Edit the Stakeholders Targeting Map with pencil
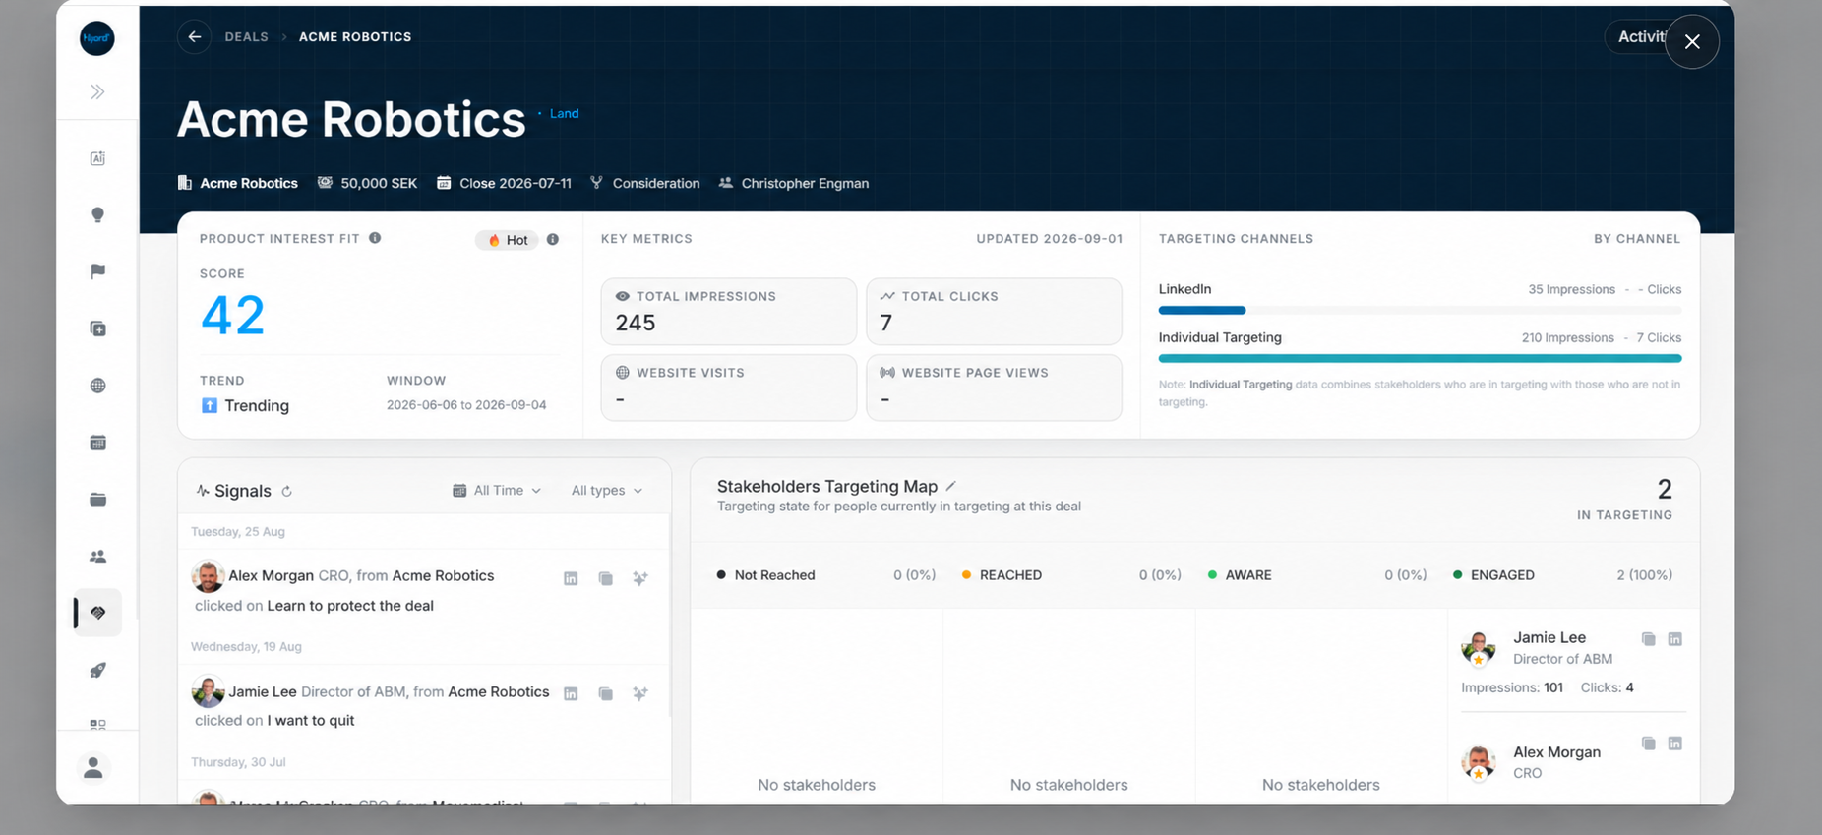Viewport: 1822px width, 835px height. (951, 486)
